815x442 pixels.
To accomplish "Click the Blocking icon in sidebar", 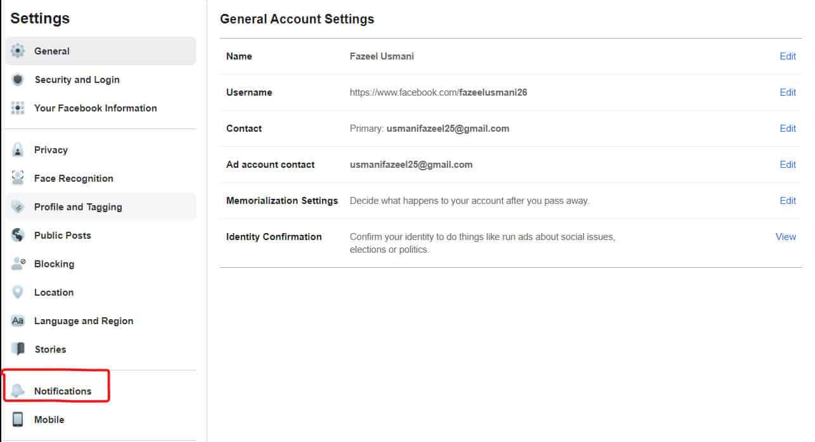I will pyautogui.click(x=17, y=263).
